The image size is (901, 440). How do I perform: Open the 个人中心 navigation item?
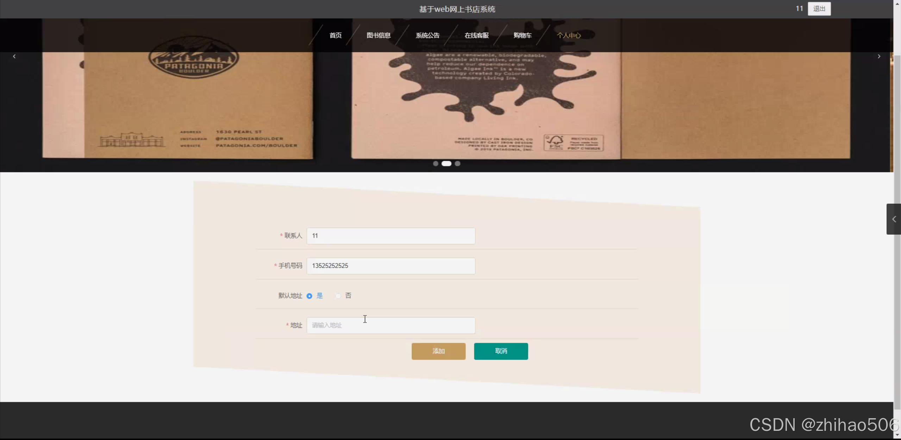tap(569, 35)
